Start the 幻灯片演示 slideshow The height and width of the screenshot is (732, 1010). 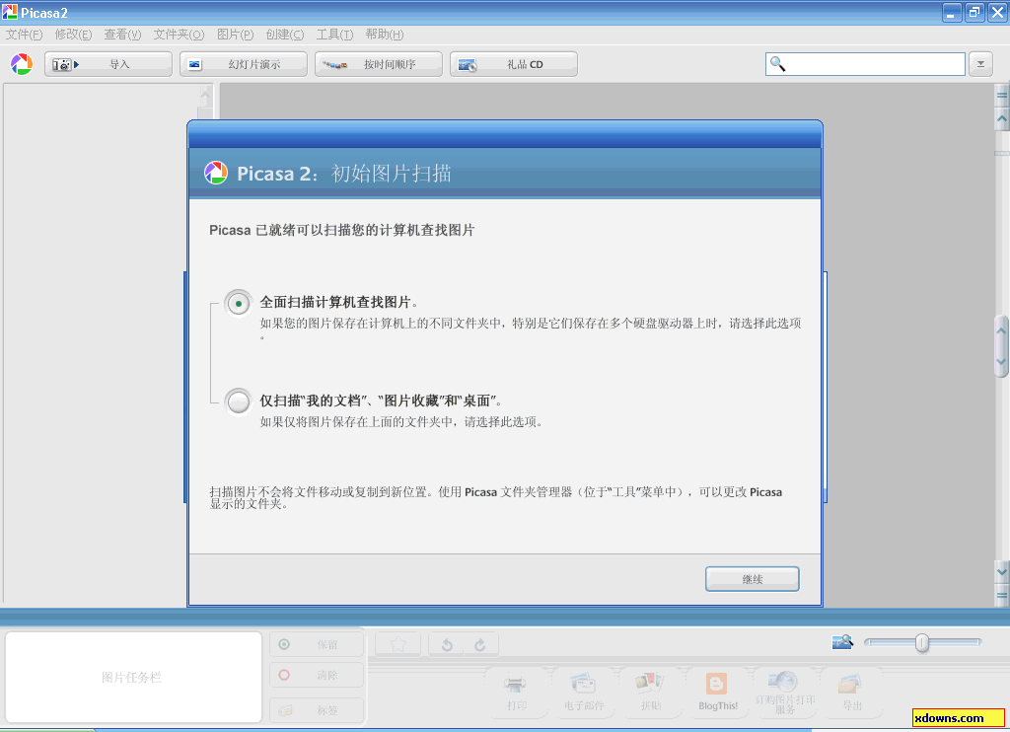pyautogui.click(x=244, y=64)
